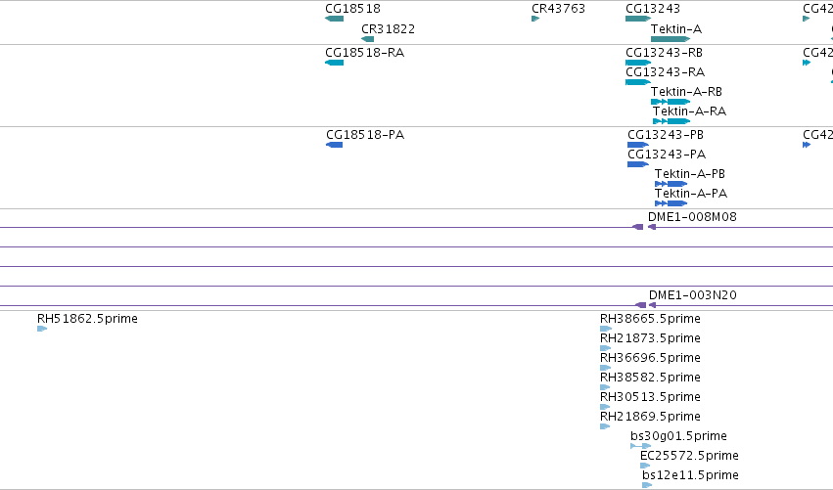Select the CR43763 gene arrow marker
The height and width of the screenshot is (490, 833).
535,19
